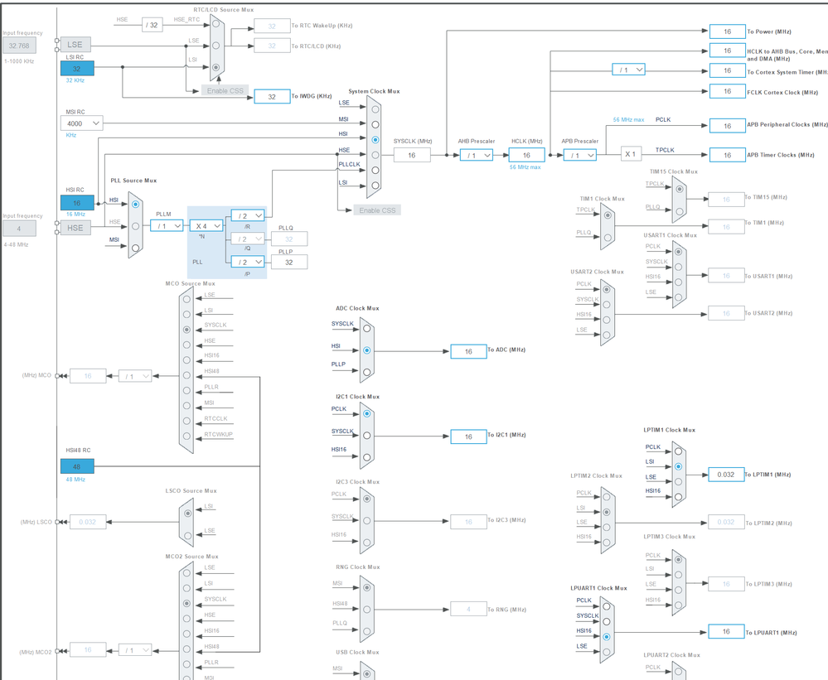Image resolution: width=828 pixels, height=680 pixels.
Task: Click the FCLK Cortex Clock value field
Action: (727, 91)
